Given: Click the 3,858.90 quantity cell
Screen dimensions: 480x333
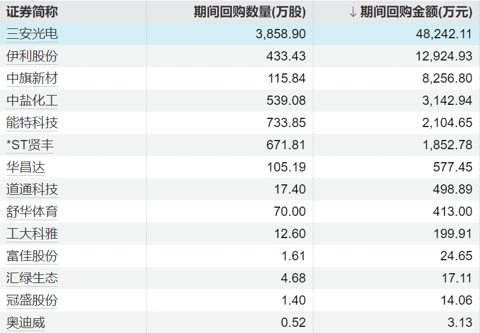Looking at the screenshot, I should 281,34.
